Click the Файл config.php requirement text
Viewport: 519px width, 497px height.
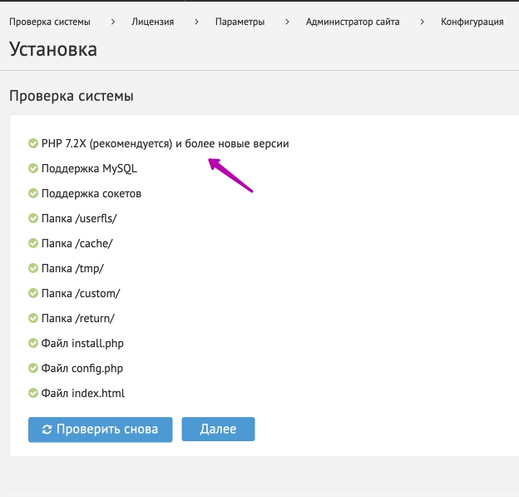(82, 368)
